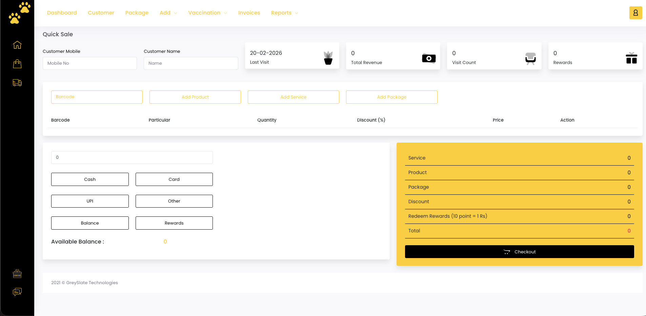Choose UPI payment method
The height and width of the screenshot is (316, 646).
click(x=90, y=201)
